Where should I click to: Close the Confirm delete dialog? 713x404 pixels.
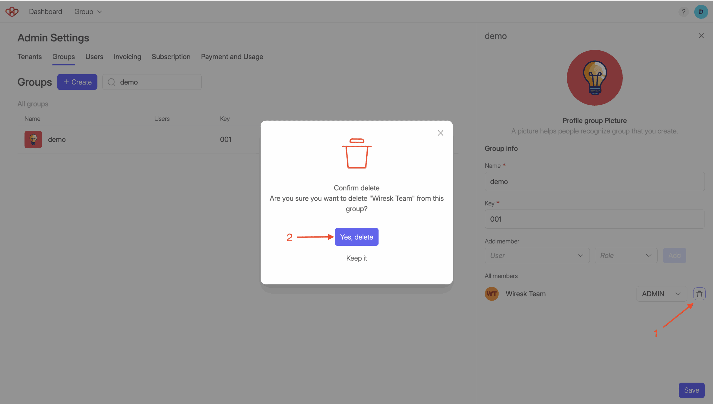click(x=440, y=133)
